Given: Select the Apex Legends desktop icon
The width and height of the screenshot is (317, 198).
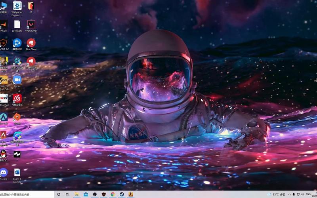Looking at the screenshot, I should point(4,138).
